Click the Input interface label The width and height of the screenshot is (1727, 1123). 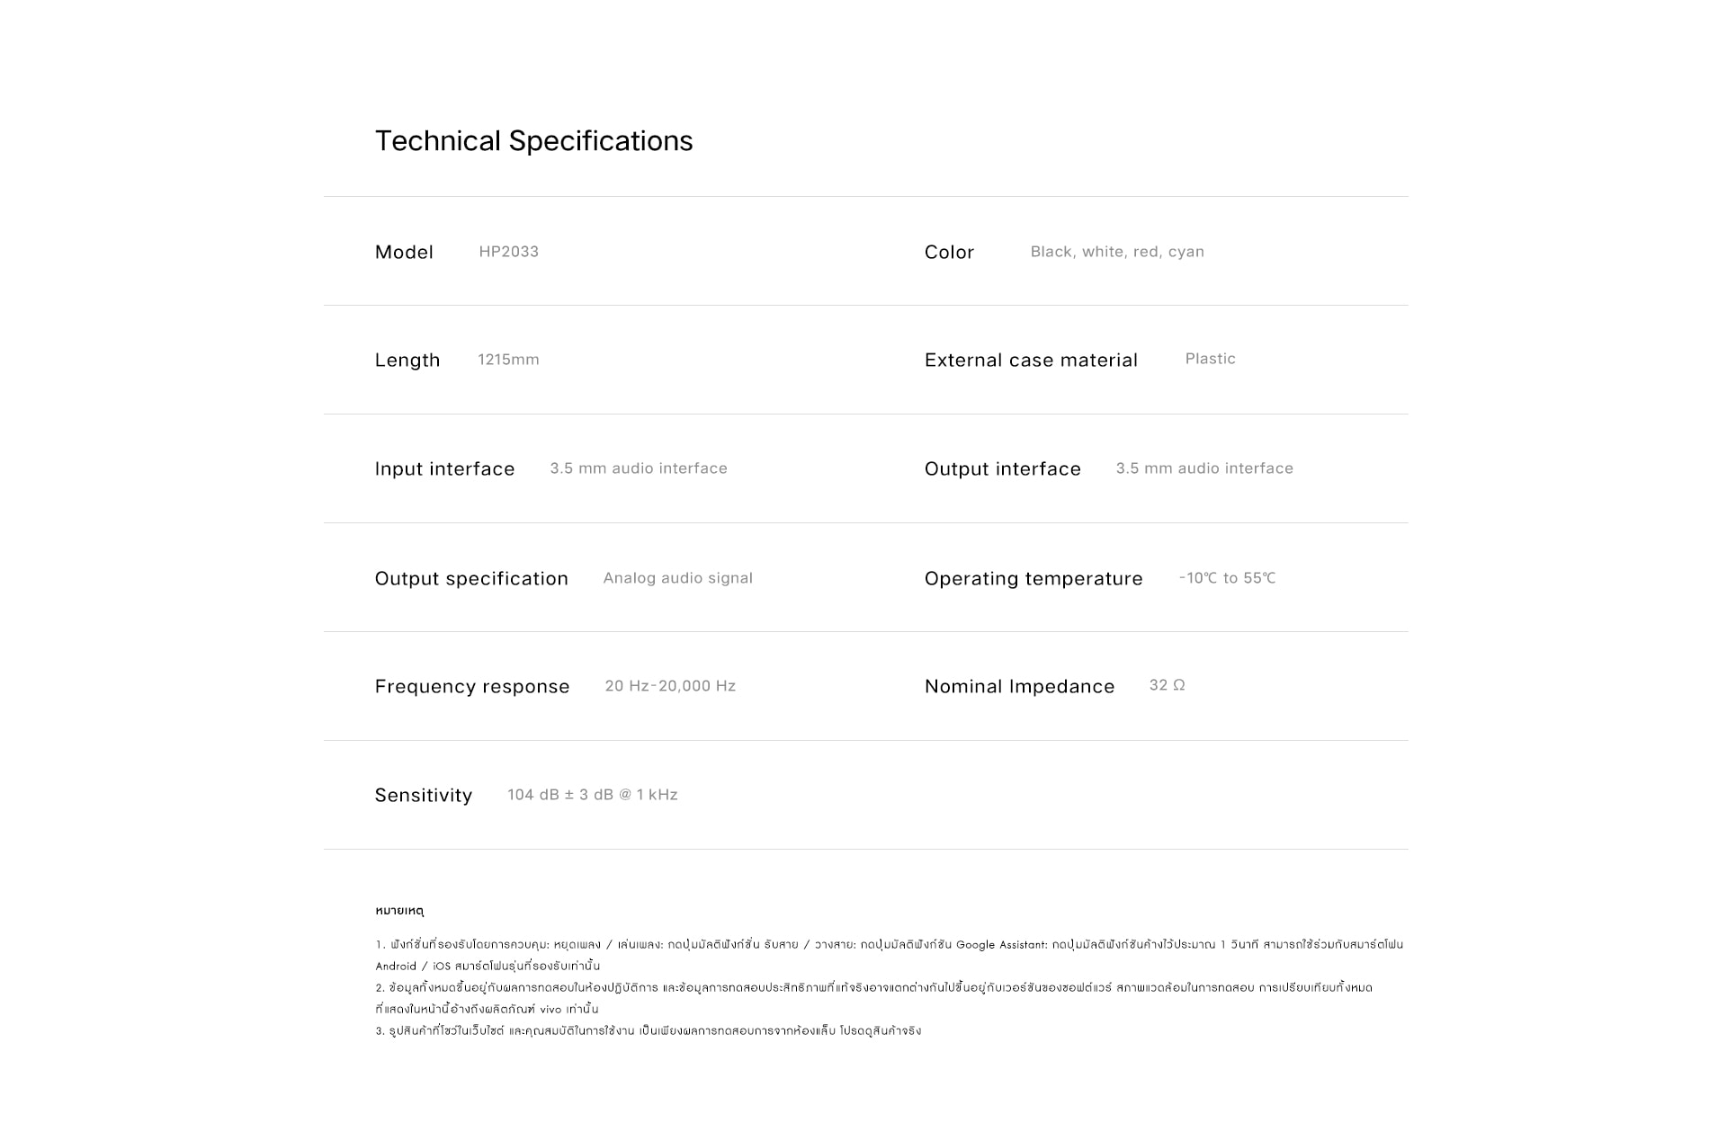click(x=444, y=469)
